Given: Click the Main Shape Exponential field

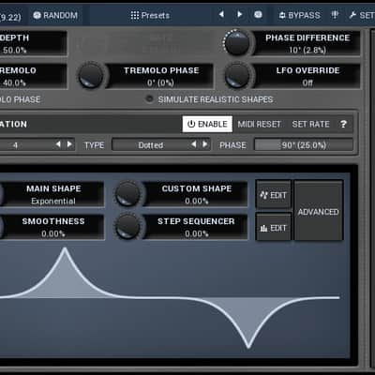Looking at the screenshot, I should click(x=53, y=194).
